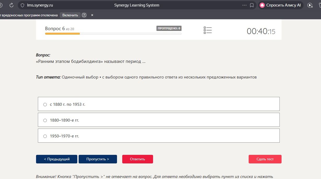Screen dimensions: 321x179
Task: Finish the test with 'Сдать тест'
Action: coord(265,159)
